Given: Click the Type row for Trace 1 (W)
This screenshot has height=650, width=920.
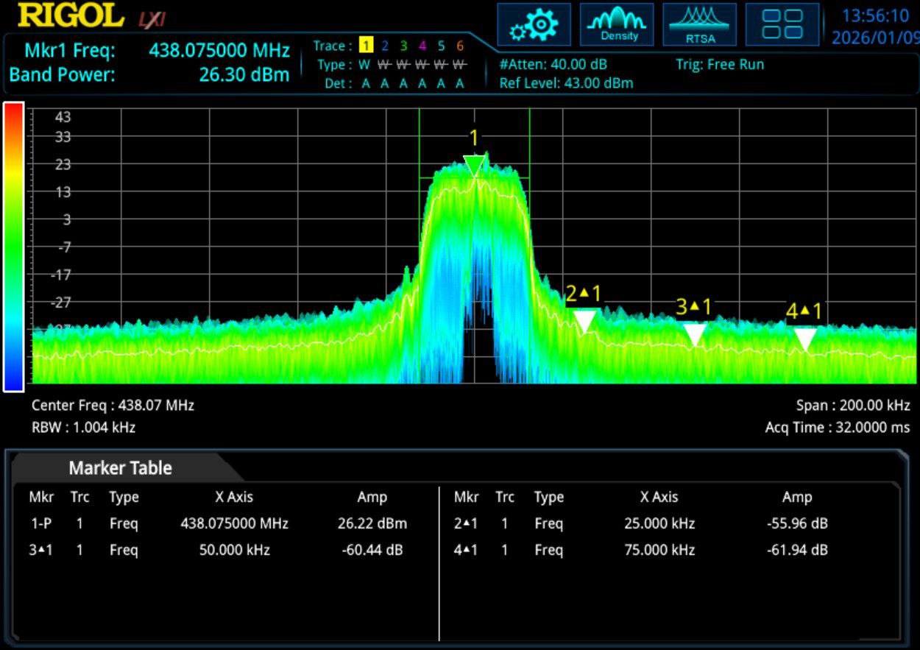Looking at the screenshot, I should pos(366,65).
